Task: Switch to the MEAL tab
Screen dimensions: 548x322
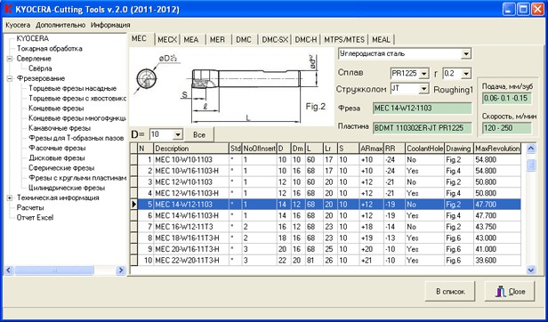Action: (382, 40)
